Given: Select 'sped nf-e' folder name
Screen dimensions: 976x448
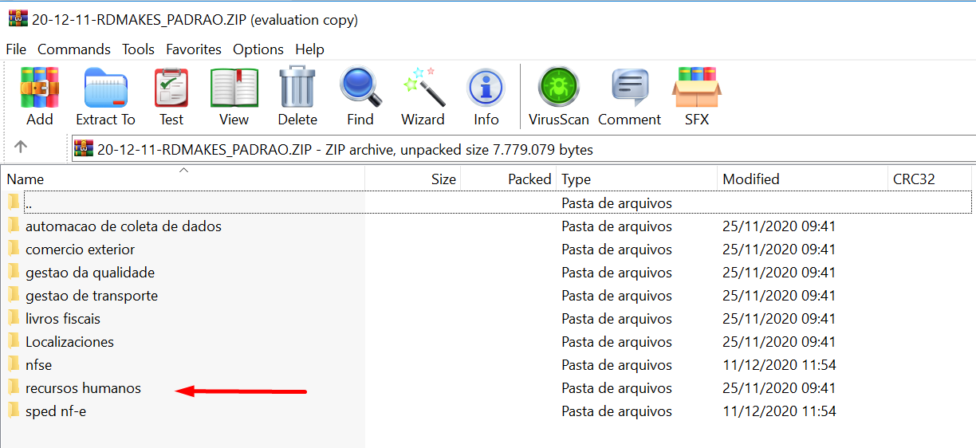Looking at the screenshot, I should [56, 412].
